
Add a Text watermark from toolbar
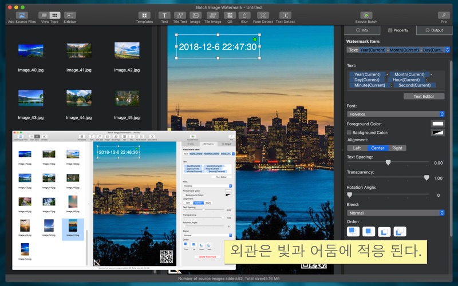coord(164,15)
